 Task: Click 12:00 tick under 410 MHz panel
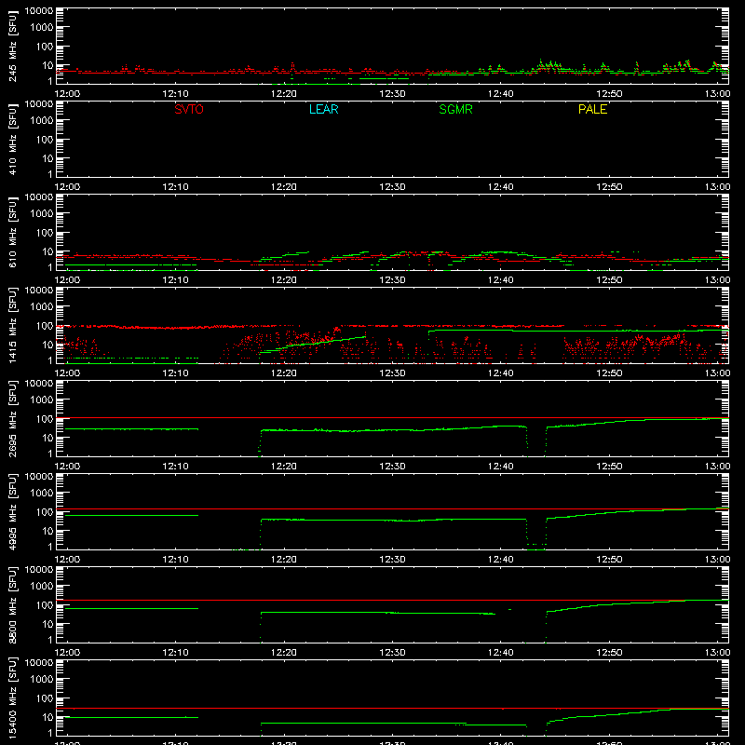coord(67,187)
